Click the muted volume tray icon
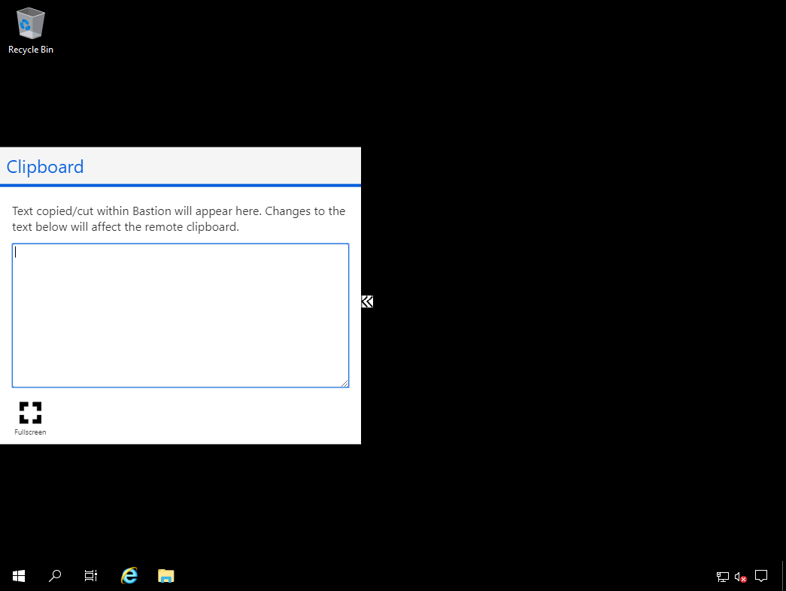The width and height of the screenshot is (786, 591). (741, 577)
